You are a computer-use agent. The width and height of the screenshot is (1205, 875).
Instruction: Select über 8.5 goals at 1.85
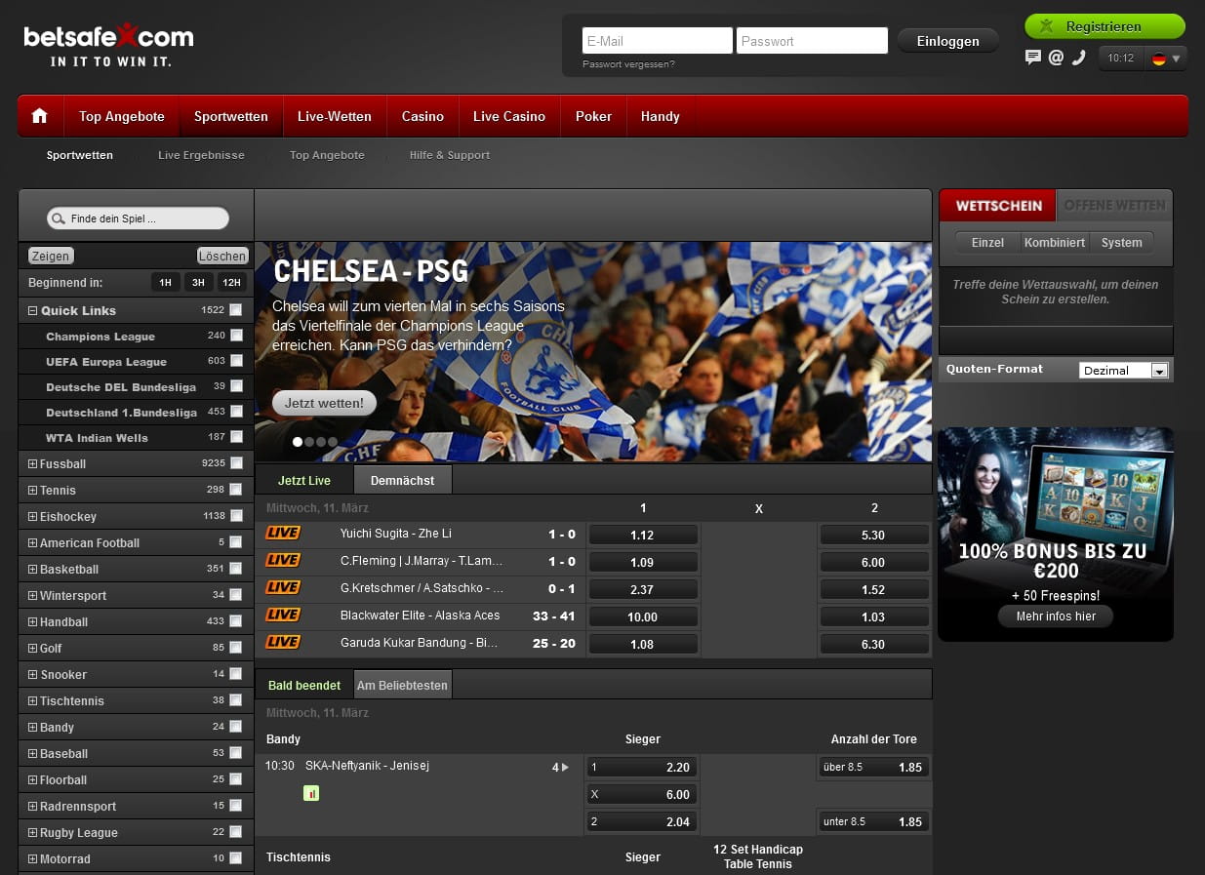click(x=874, y=767)
